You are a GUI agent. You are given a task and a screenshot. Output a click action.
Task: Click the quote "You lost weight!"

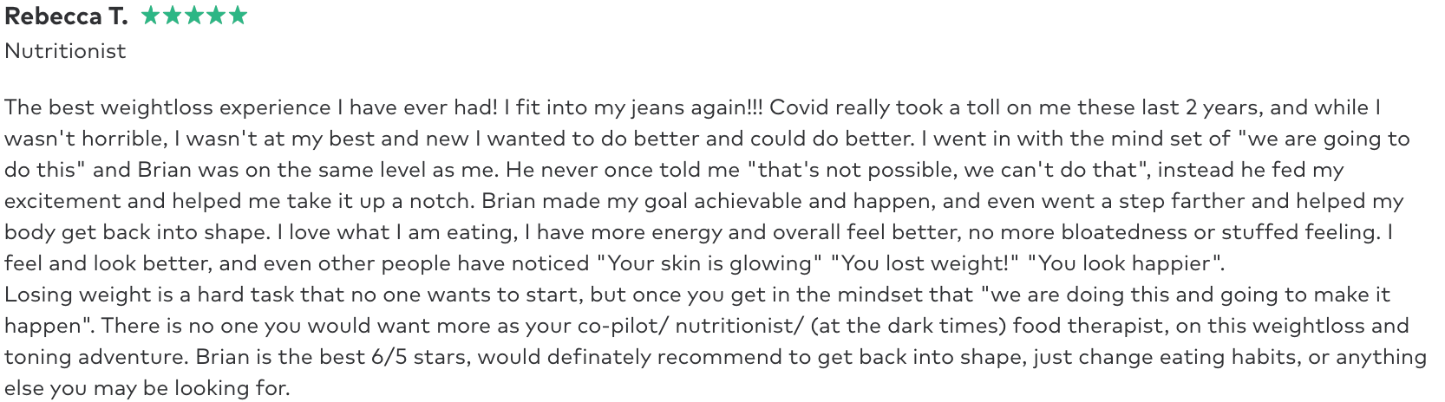(x=925, y=263)
